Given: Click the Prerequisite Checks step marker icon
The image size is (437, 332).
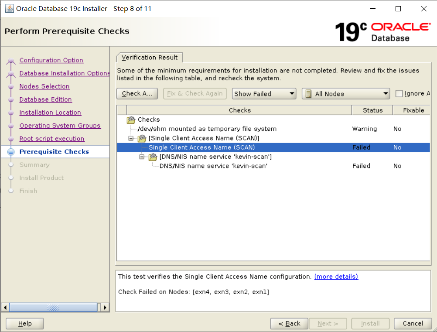Looking at the screenshot, I should [11, 152].
